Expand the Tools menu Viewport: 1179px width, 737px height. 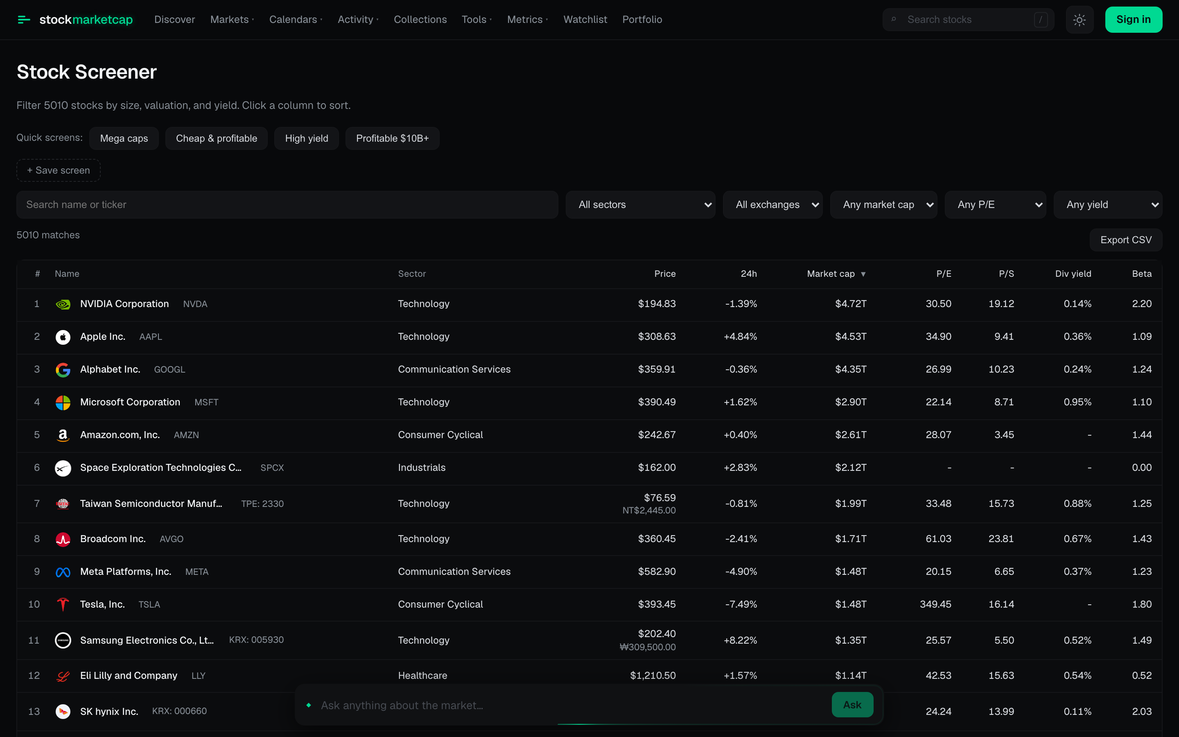point(477,20)
